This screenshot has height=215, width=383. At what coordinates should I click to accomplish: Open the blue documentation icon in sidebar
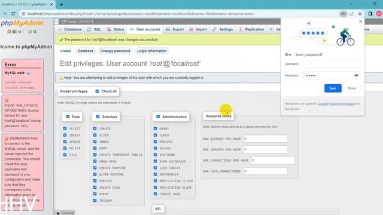coord(20,32)
